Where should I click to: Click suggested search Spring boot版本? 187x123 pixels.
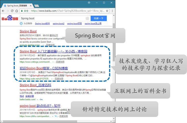42,24
